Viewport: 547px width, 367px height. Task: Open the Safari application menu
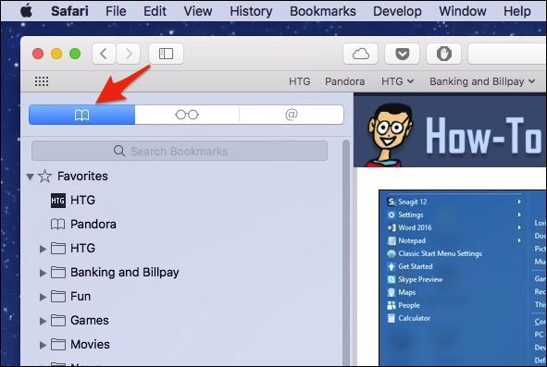pos(69,11)
